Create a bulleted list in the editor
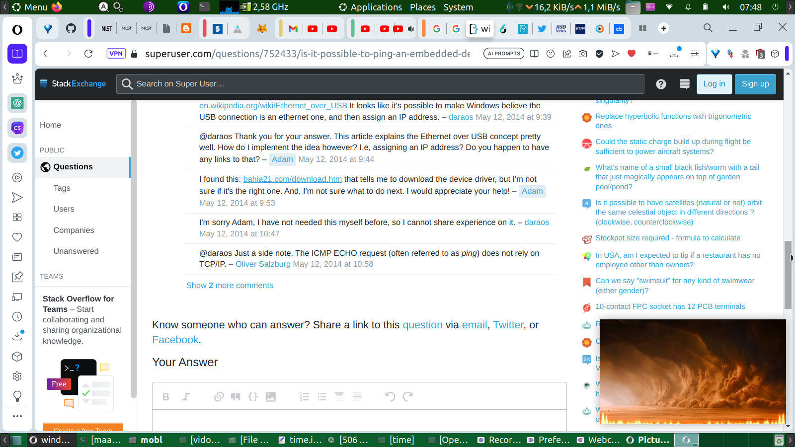 322,396
